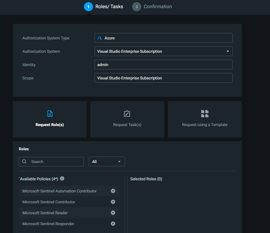This screenshot has width=270, height=233.
Task: Add Microsoft Sentinel Contributor with plus icon
Action: point(113,202)
